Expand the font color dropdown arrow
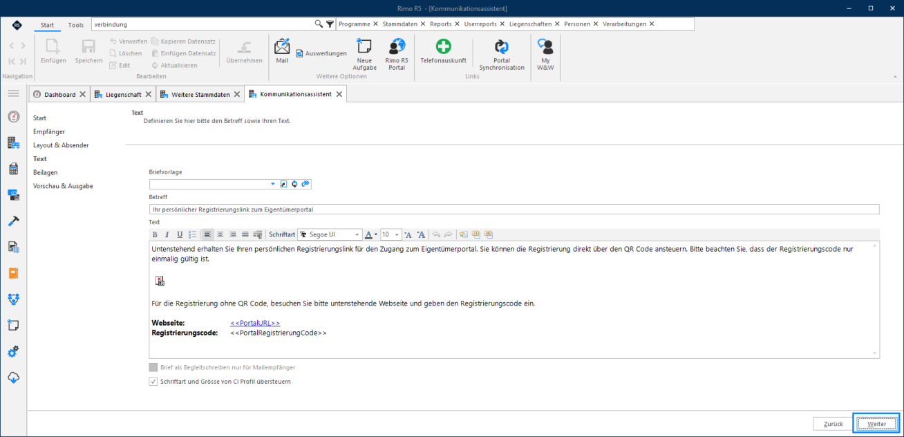This screenshot has width=904, height=437. point(376,234)
